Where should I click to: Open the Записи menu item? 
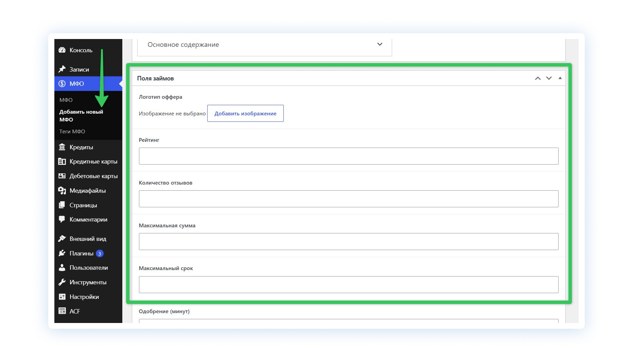(79, 70)
